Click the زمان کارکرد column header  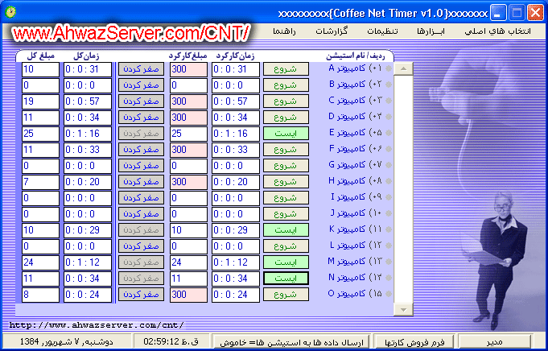pos(235,56)
